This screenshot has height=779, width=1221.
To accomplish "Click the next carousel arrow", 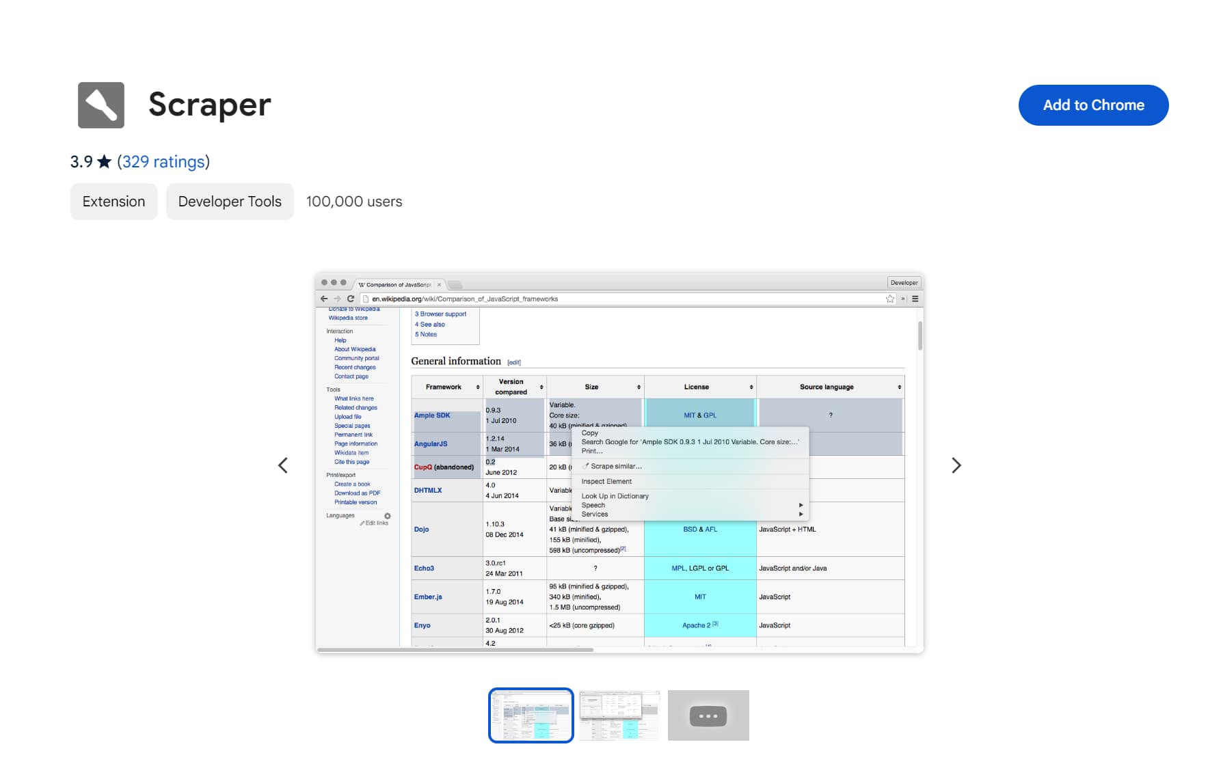I will [956, 465].
